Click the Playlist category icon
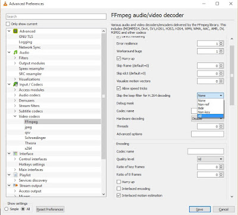 15,175
